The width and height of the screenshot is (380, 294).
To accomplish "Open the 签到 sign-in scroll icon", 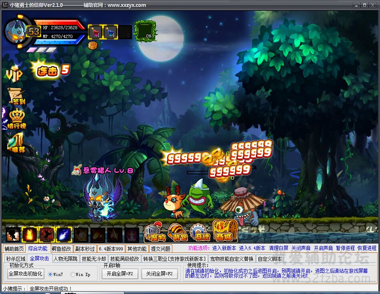I will coord(17,96).
